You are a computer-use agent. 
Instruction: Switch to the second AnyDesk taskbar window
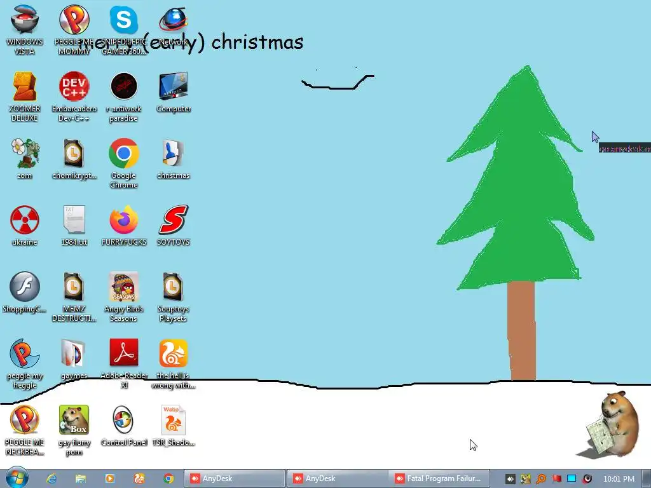tap(338, 478)
